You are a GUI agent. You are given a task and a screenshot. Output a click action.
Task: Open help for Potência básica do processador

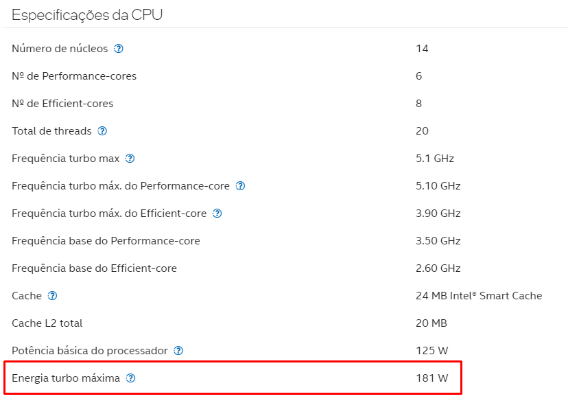point(178,351)
